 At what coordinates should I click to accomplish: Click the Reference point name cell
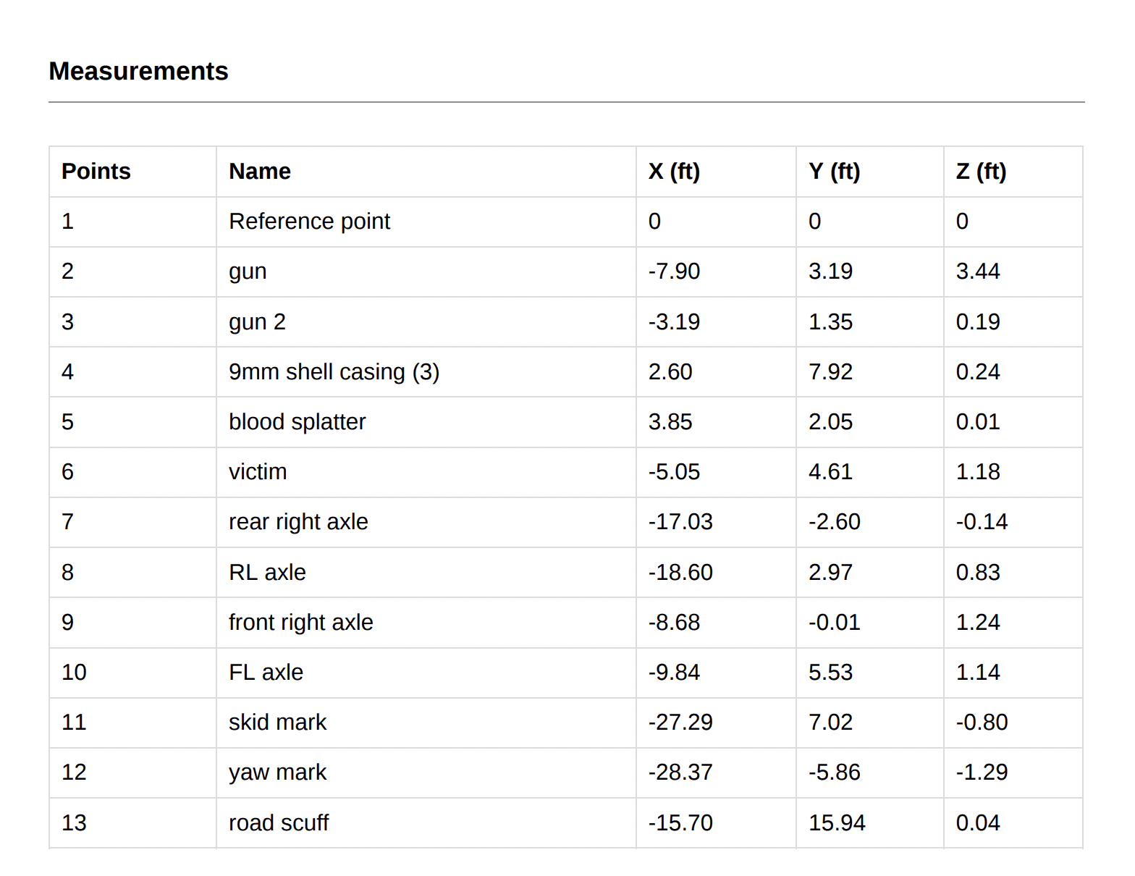309,222
